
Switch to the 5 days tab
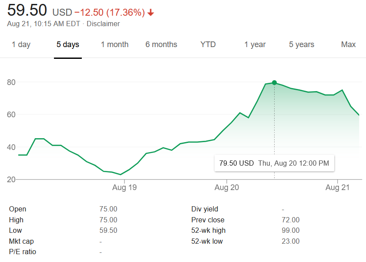pos(68,44)
